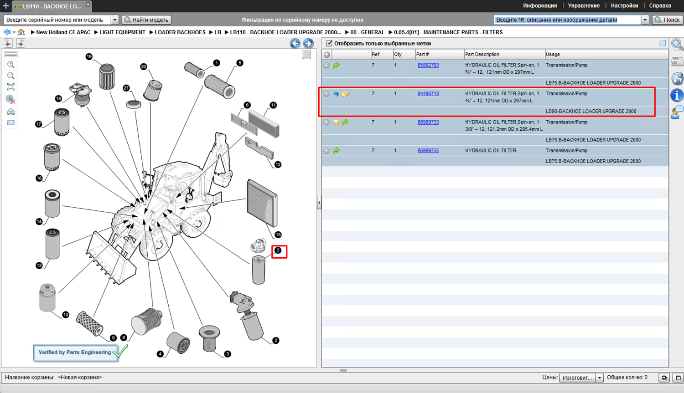Go to 'LOADER BACKHOES' breadcrumb
684x393 pixels.
point(180,32)
